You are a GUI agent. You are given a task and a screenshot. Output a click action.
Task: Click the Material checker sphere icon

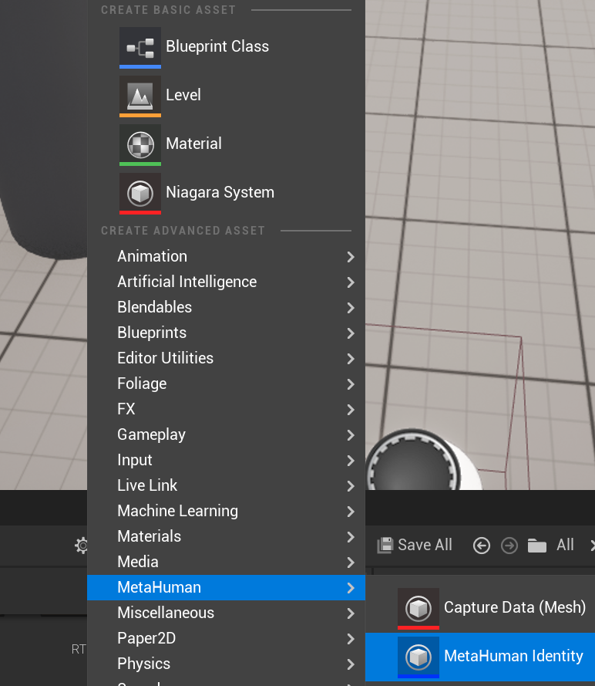pos(140,144)
